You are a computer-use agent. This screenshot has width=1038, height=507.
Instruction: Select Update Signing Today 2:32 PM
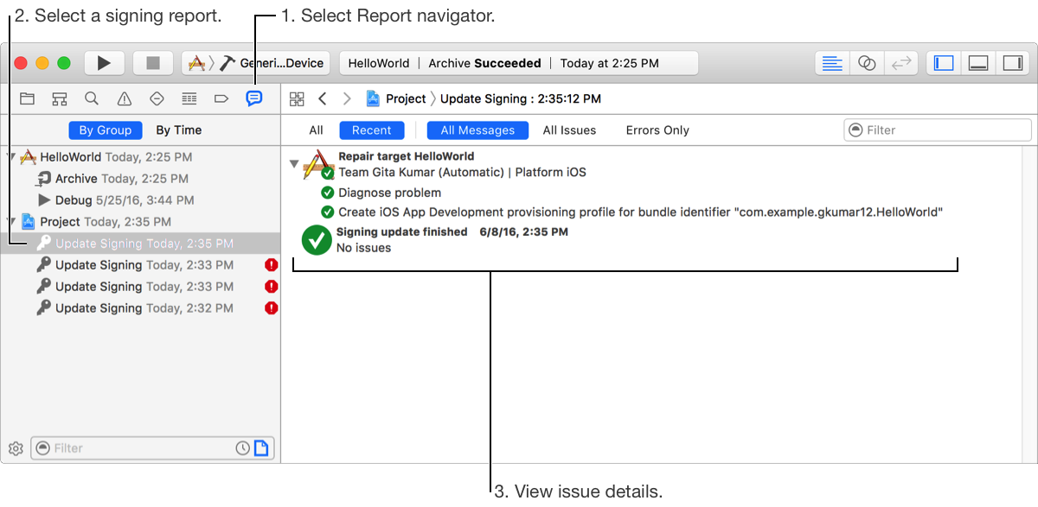tap(140, 308)
